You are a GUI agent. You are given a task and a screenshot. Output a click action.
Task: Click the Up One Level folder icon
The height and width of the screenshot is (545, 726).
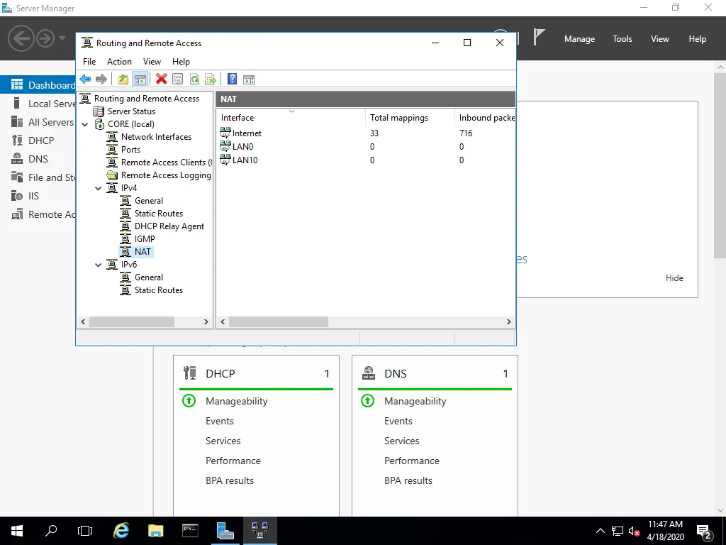point(123,79)
